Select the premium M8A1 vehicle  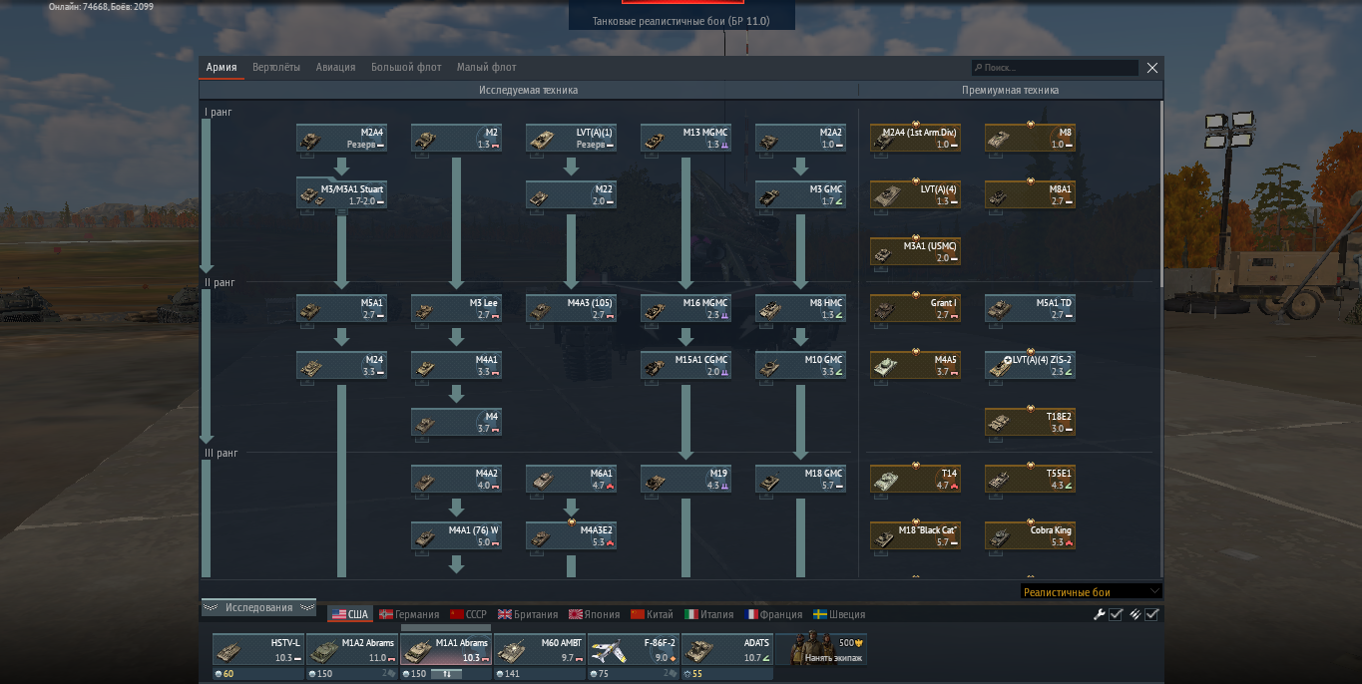[1030, 194]
